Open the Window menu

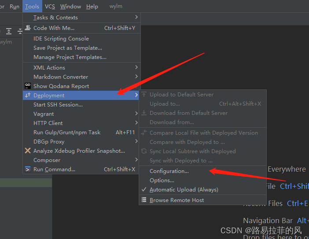click(70, 7)
